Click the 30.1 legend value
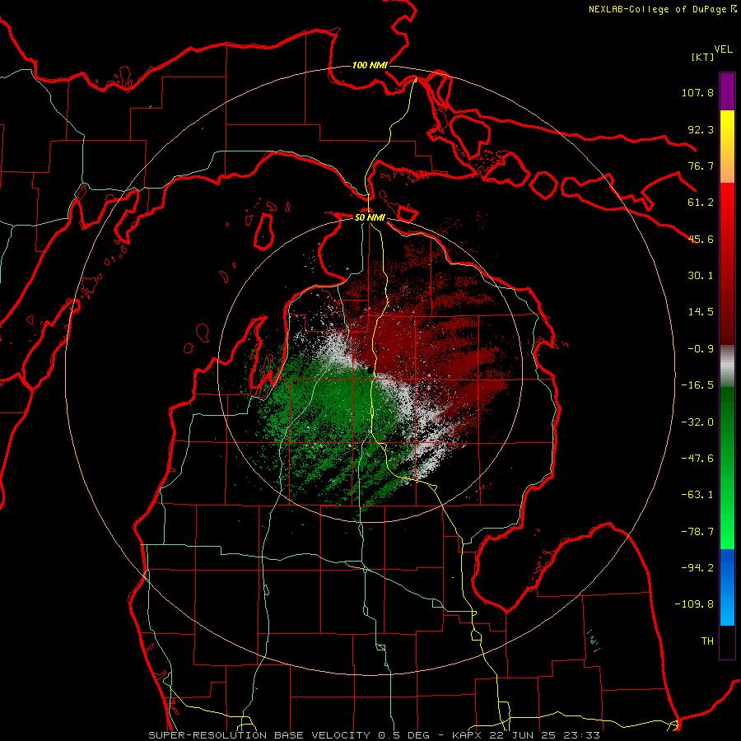Screen dimensions: 741x741 pyautogui.click(x=701, y=276)
